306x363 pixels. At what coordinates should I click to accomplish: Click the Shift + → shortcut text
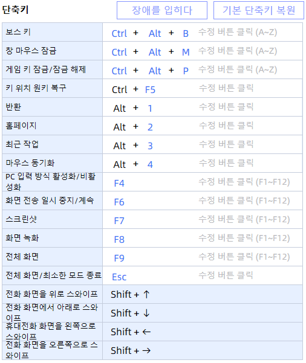click(131, 351)
